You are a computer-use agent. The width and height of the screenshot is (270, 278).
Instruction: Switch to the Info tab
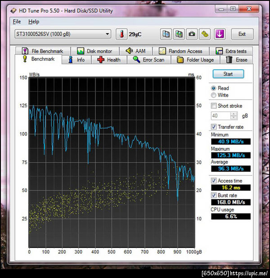point(76,60)
